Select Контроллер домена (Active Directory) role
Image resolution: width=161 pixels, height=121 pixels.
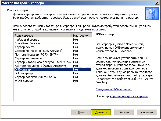[52, 66]
